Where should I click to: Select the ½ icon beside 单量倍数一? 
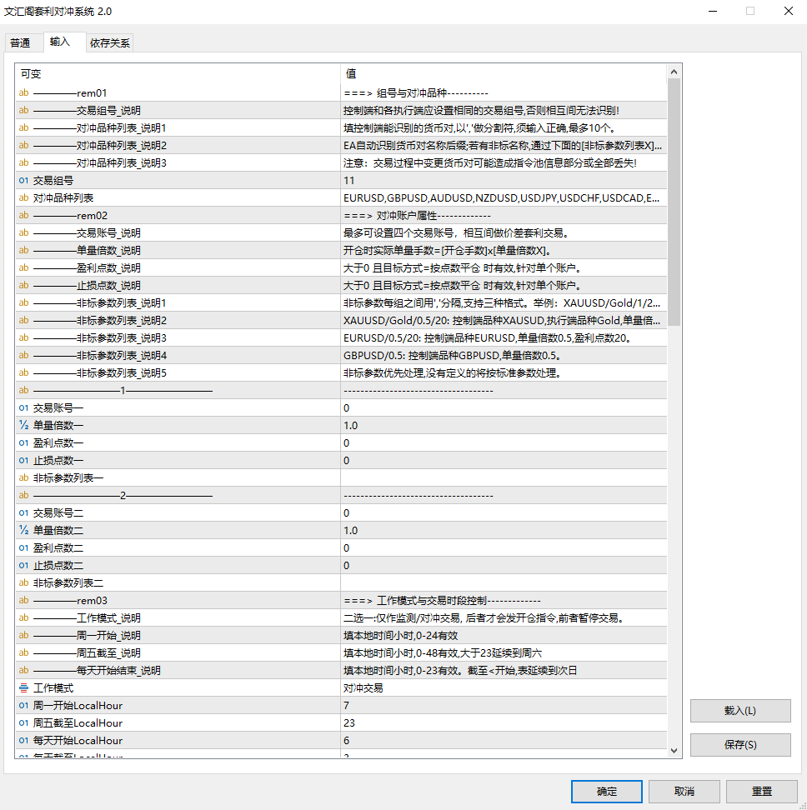click(x=23, y=425)
